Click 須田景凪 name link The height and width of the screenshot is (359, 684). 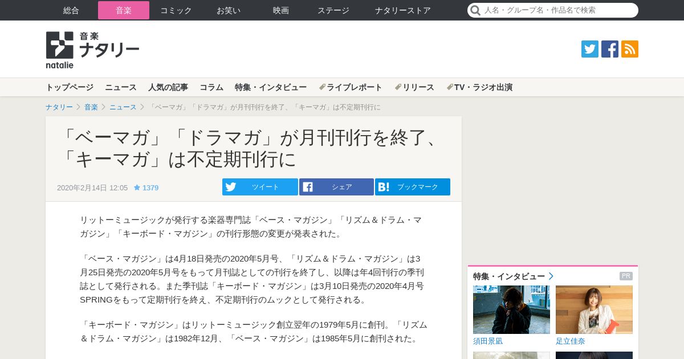pos(488,341)
